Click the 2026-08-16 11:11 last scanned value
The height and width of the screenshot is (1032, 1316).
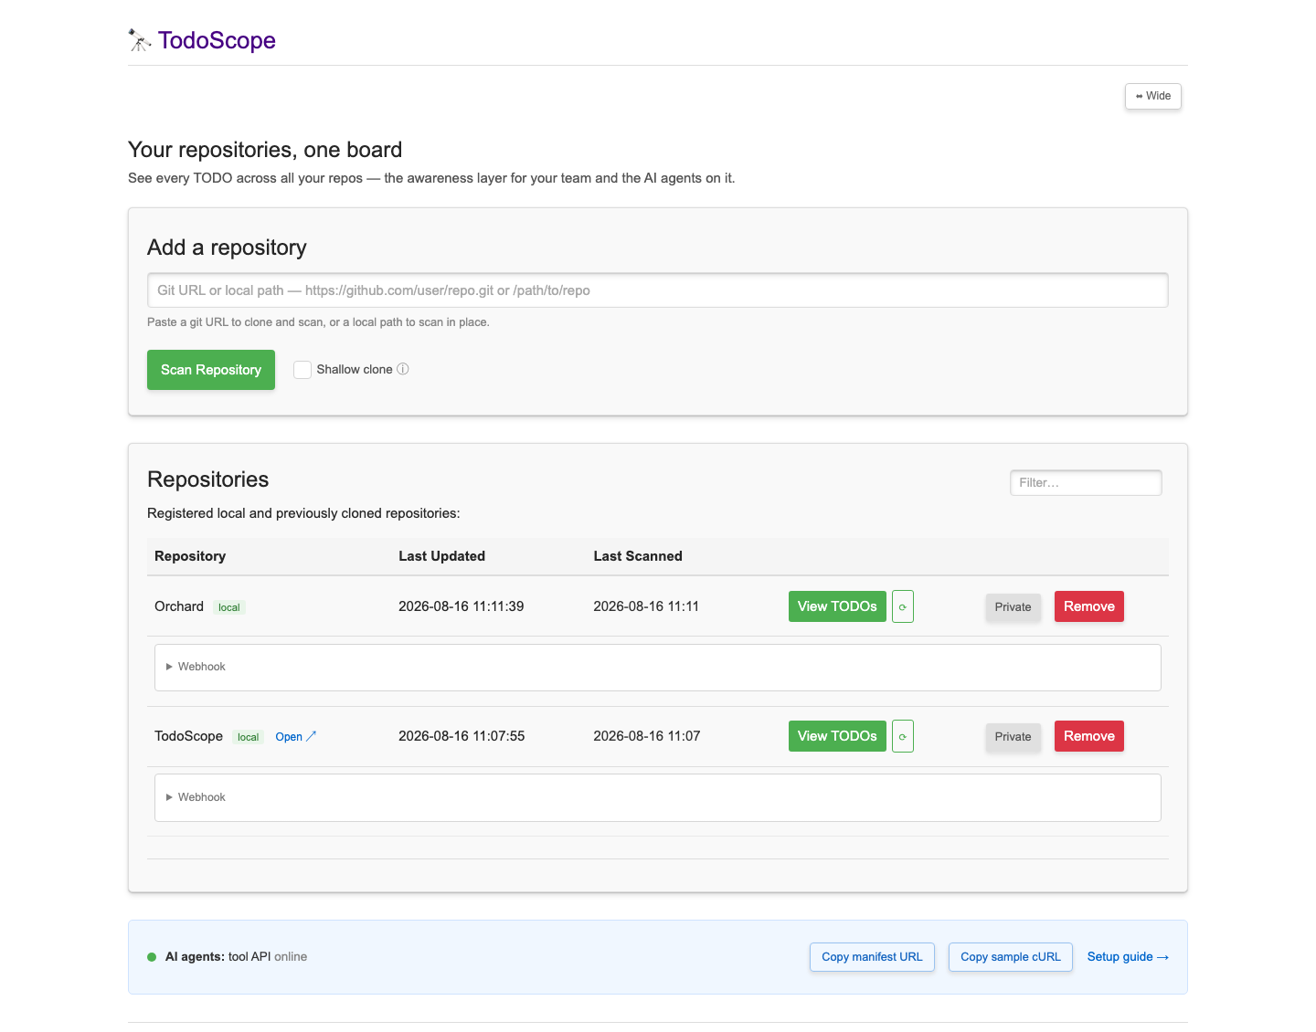pos(646,606)
